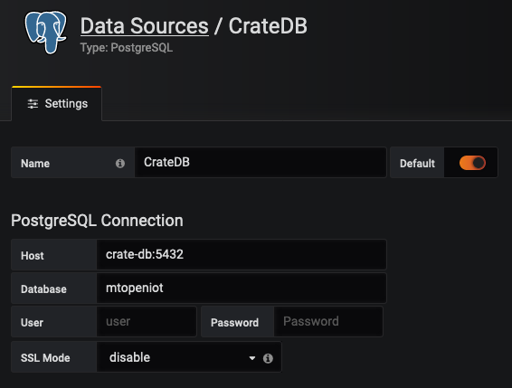
Task: Click the info icon beside Name
Action: 119,164
